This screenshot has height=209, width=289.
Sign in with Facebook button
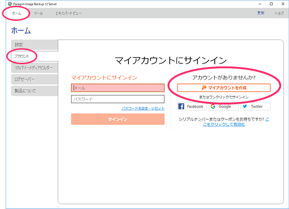click(192, 106)
